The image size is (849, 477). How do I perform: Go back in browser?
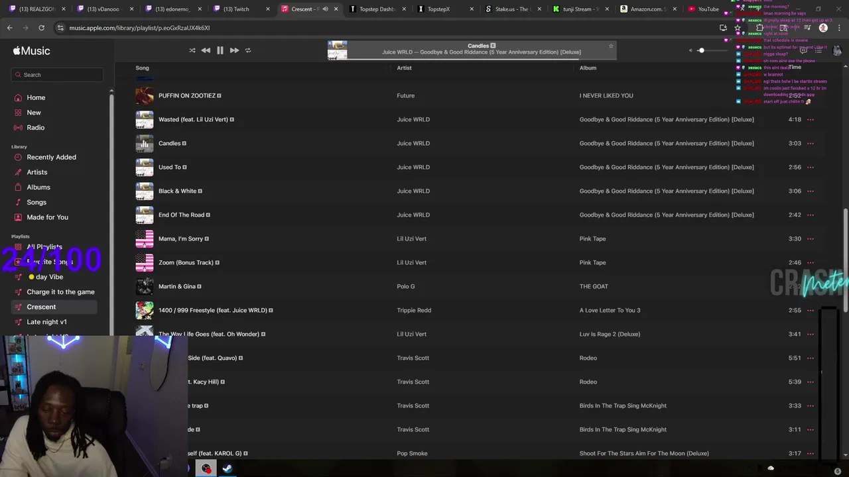pyautogui.click(x=10, y=28)
